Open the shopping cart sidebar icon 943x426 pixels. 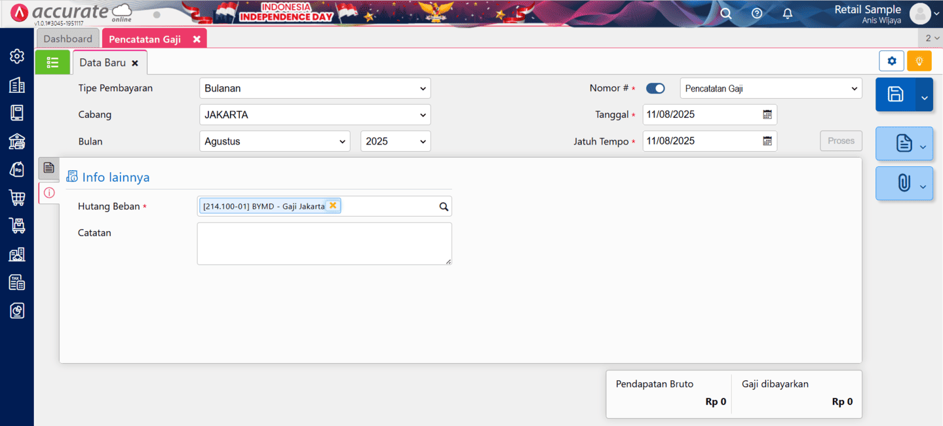coord(17,197)
